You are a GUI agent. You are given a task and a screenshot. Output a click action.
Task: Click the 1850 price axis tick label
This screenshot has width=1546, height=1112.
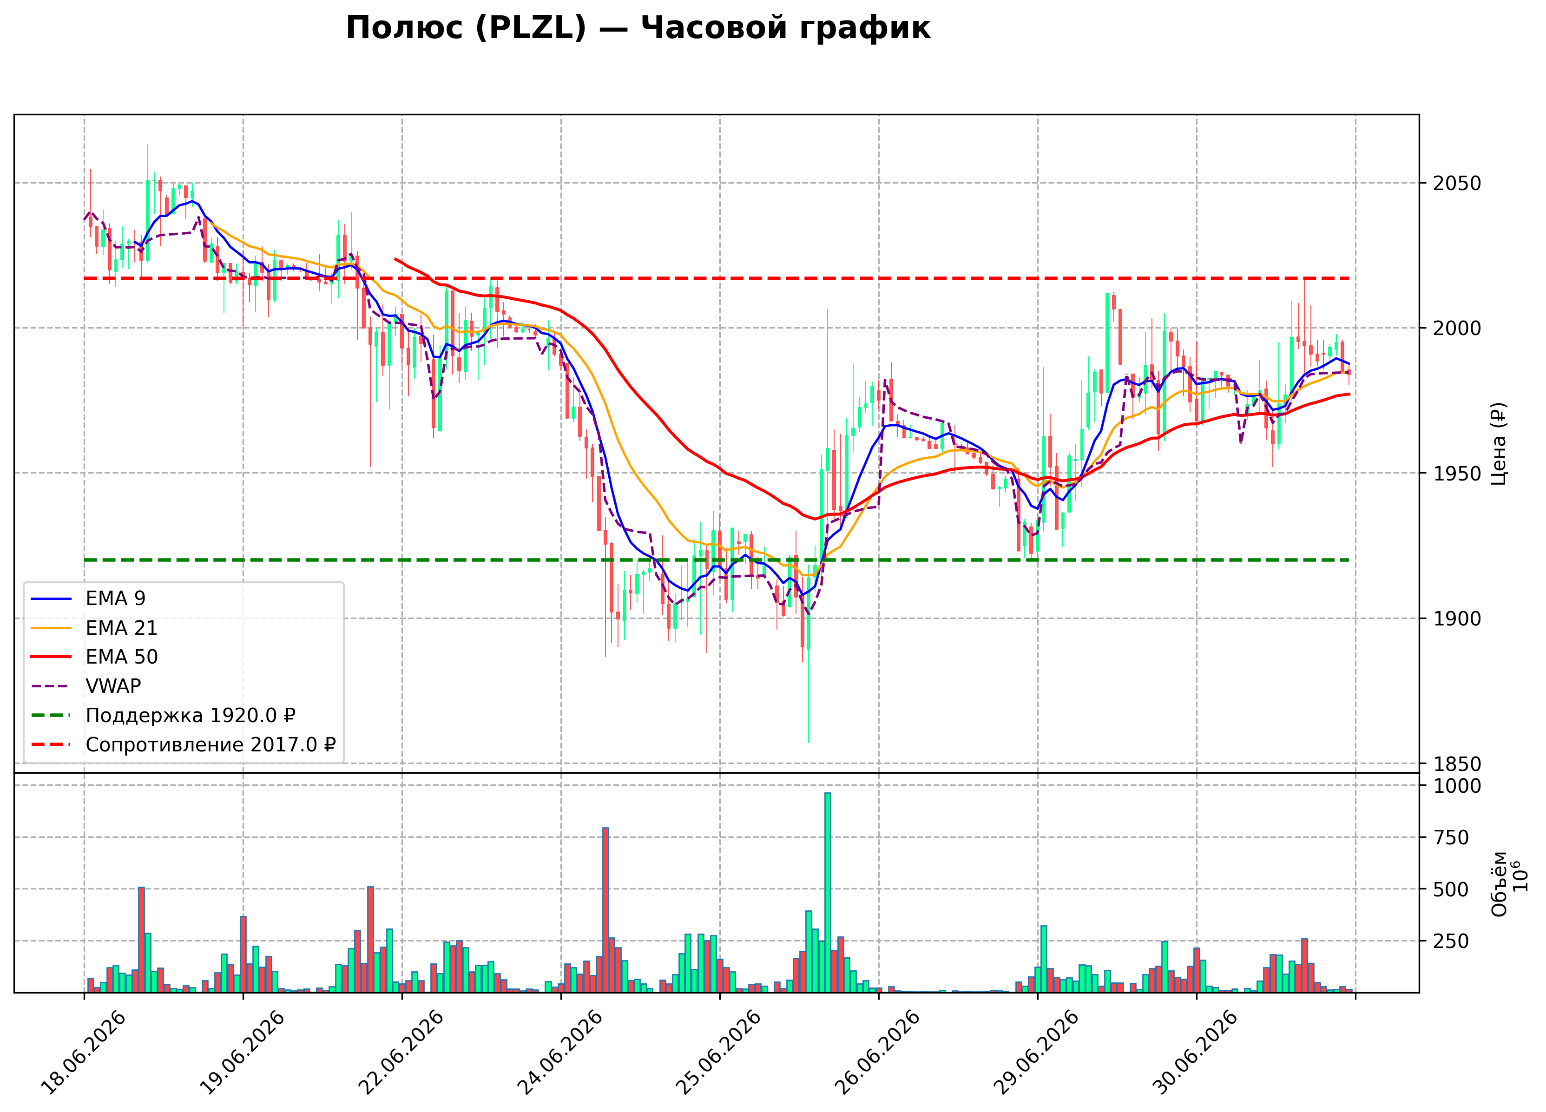[x=1457, y=764]
